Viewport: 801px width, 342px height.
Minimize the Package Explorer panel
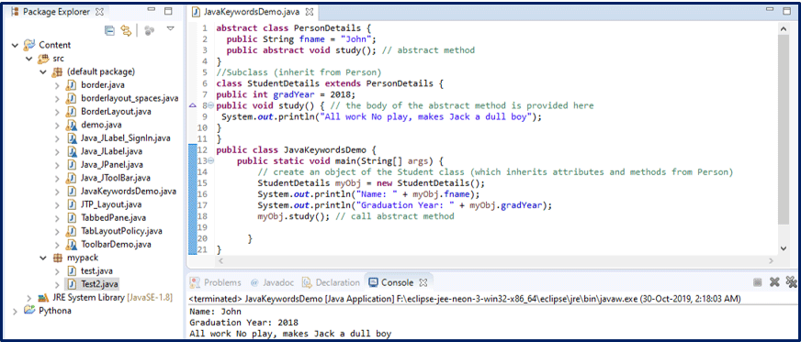point(152,11)
